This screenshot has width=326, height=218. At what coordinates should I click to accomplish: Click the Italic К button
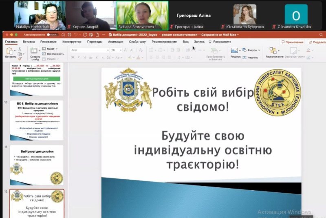[79, 58]
